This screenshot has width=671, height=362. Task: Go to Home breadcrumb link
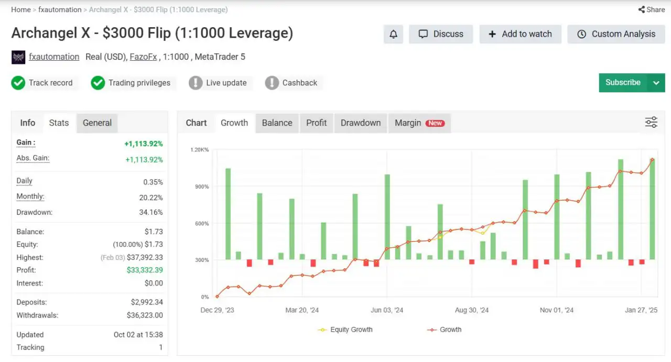click(21, 9)
